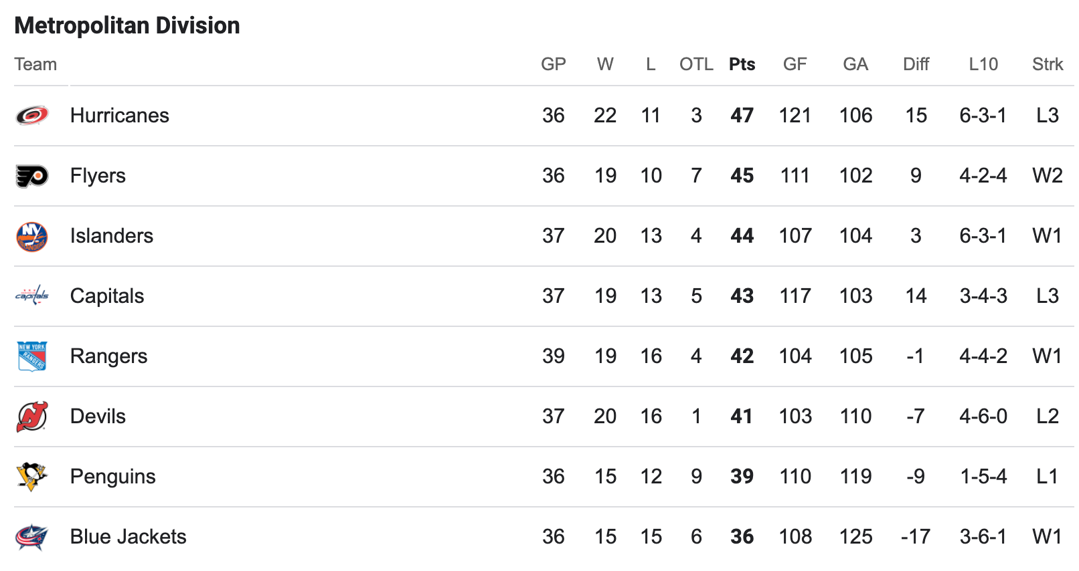Click the Blue Jackets team logo
The width and height of the screenshot is (1079, 571).
pyautogui.click(x=32, y=537)
